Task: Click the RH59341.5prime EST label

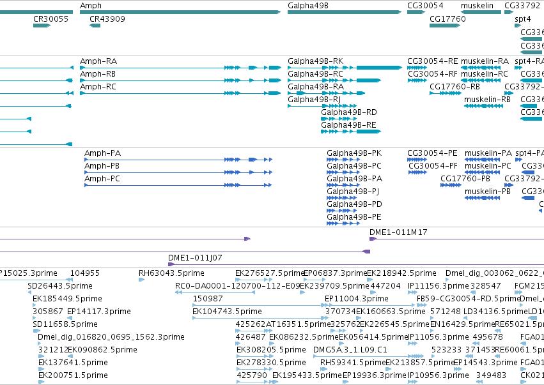Action: pos(353,363)
